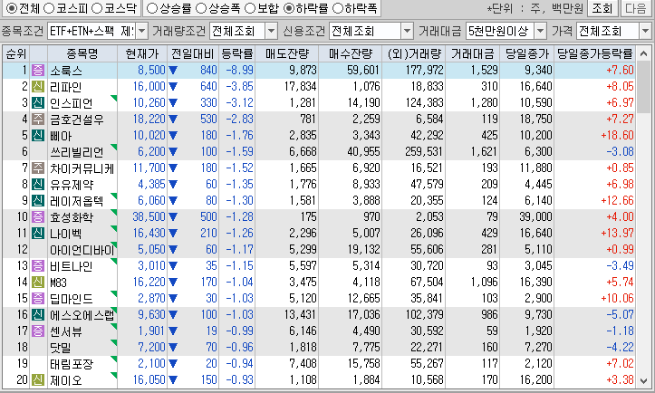Open the 거래대금 dropdown
655x393 pixels.
tap(541, 31)
